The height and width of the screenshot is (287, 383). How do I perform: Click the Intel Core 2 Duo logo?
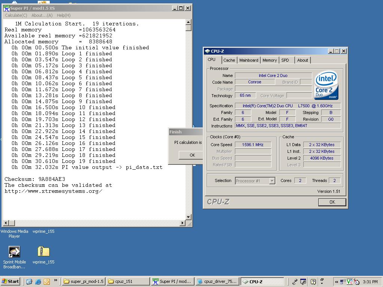pyautogui.click(x=326, y=86)
